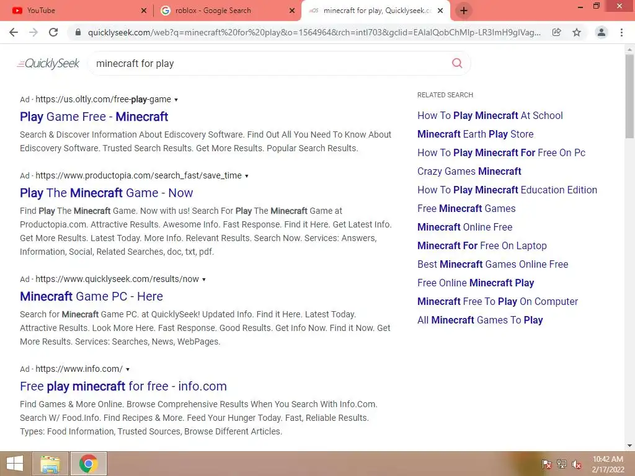View site security lock info
The image size is (635, 476).
78,32
